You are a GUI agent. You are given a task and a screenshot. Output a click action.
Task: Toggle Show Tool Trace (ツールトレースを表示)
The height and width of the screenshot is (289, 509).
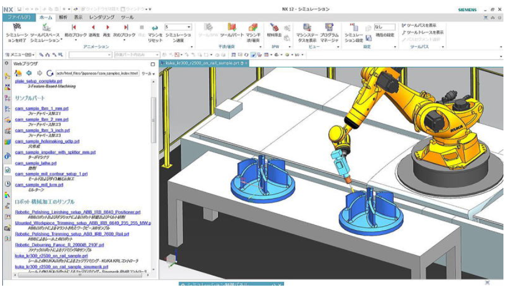[x=423, y=32]
